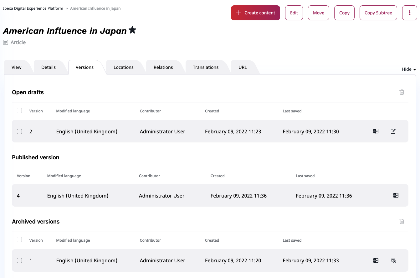Collapse tabs with the Hide dropdown
Screen dimensions: 420x278
[409, 69]
